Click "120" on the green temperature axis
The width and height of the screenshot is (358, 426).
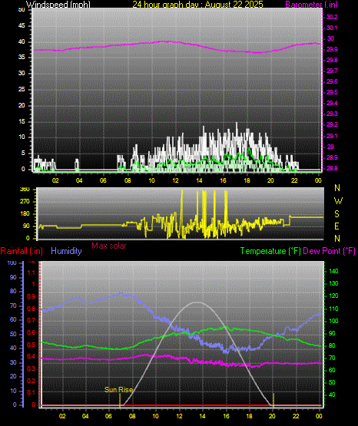coord(333,296)
